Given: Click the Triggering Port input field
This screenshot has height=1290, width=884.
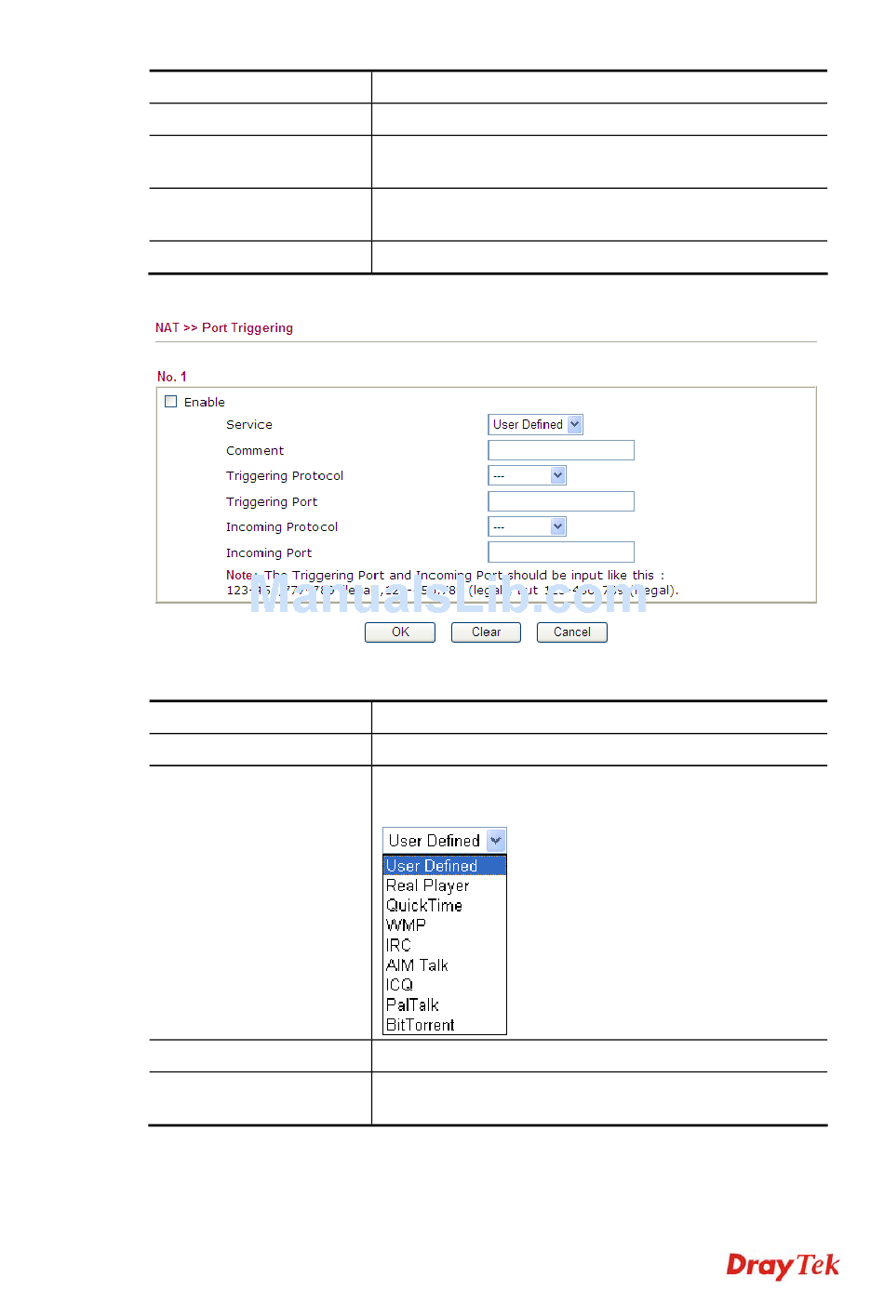Looking at the screenshot, I should (561, 501).
